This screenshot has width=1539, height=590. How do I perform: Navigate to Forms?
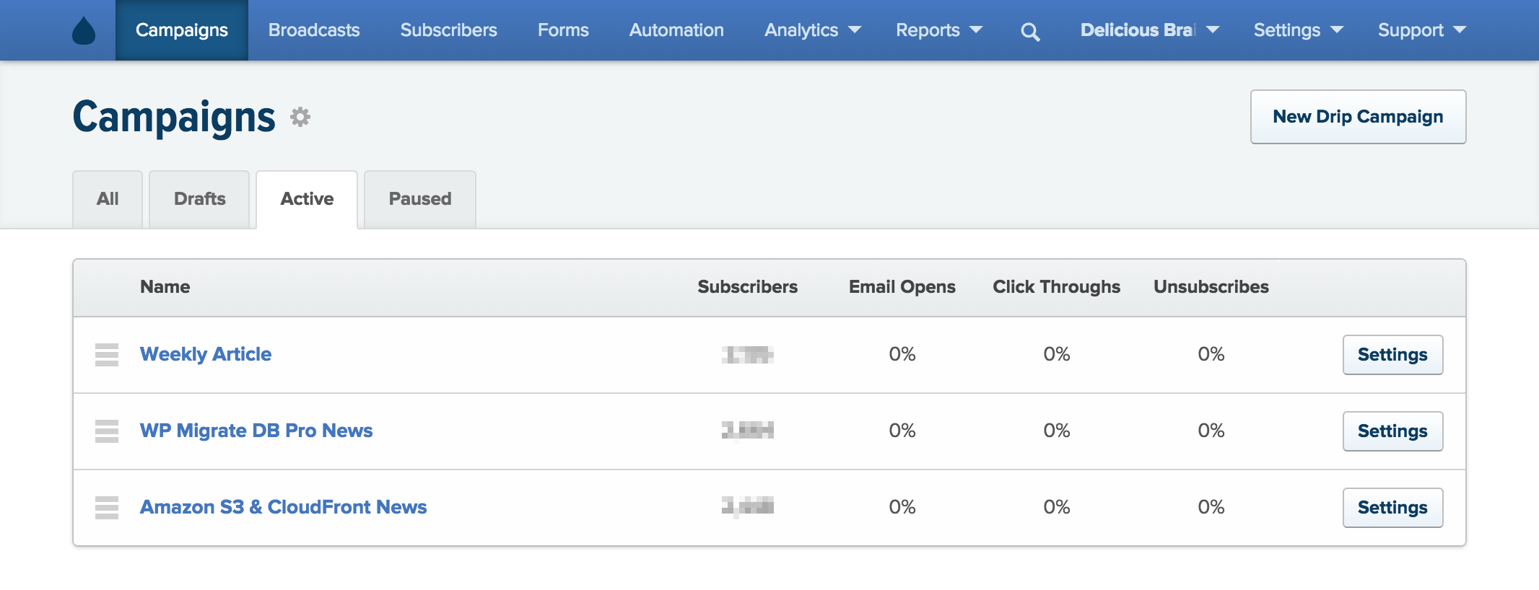(x=563, y=30)
